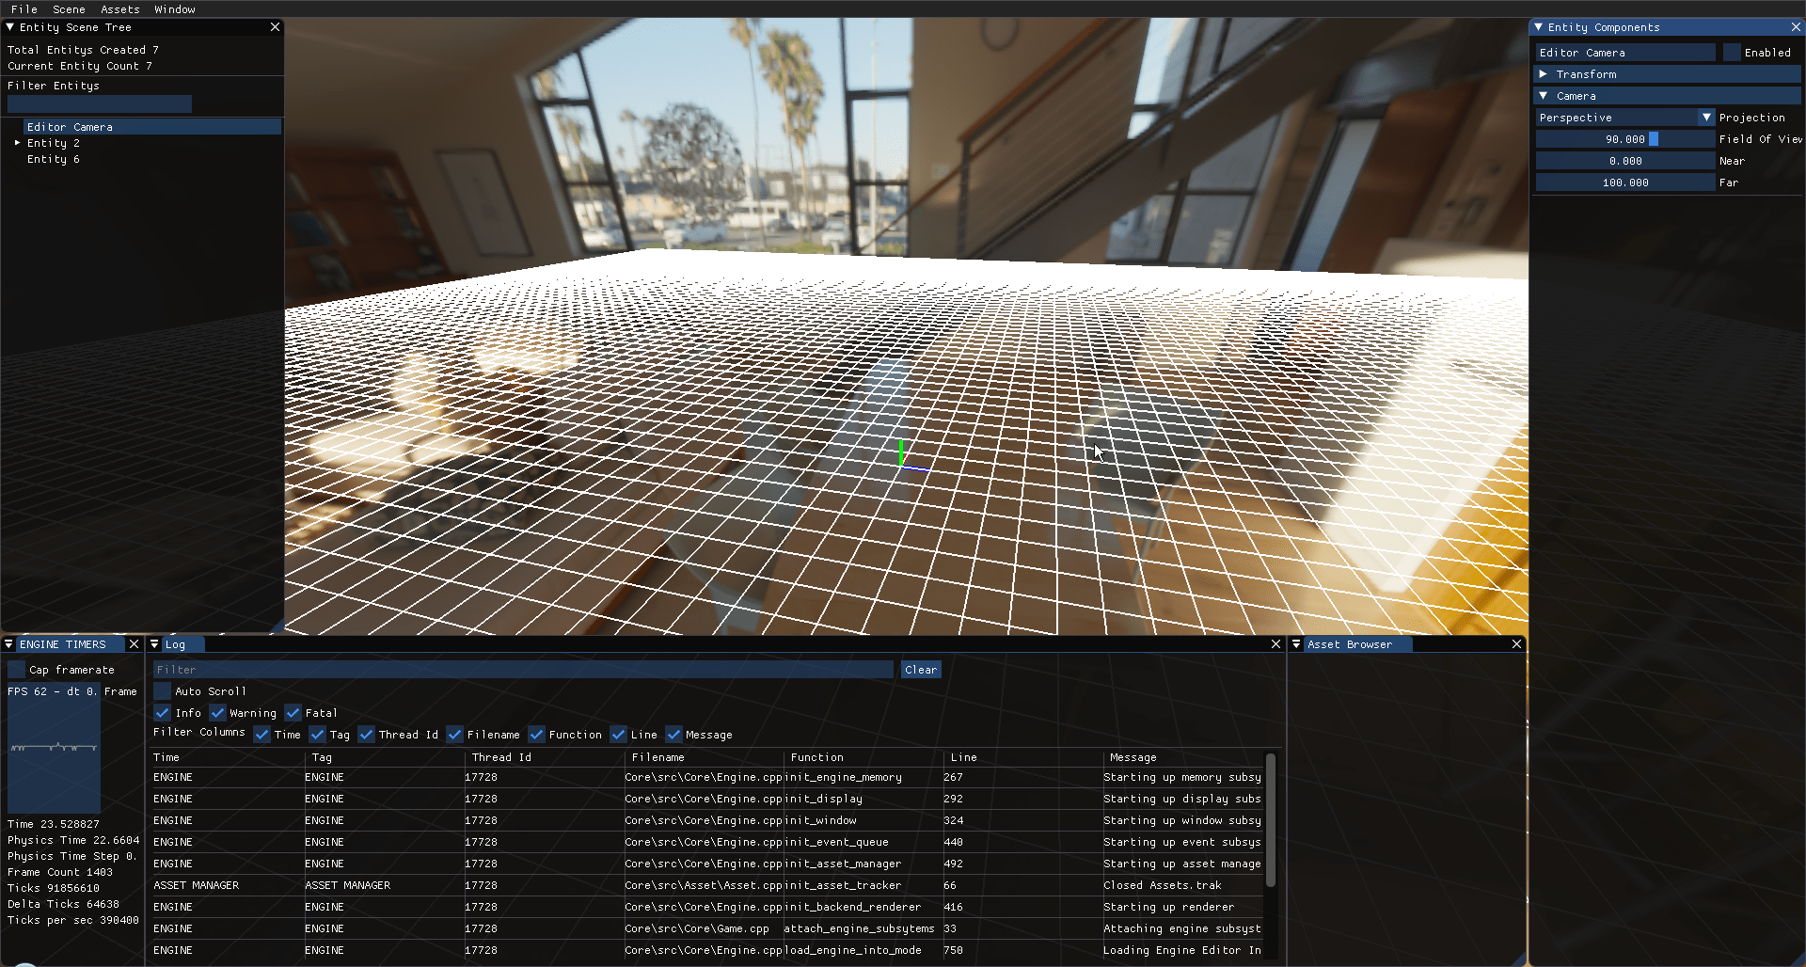Click the Editor Camera name field

pyautogui.click(x=1625, y=53)
